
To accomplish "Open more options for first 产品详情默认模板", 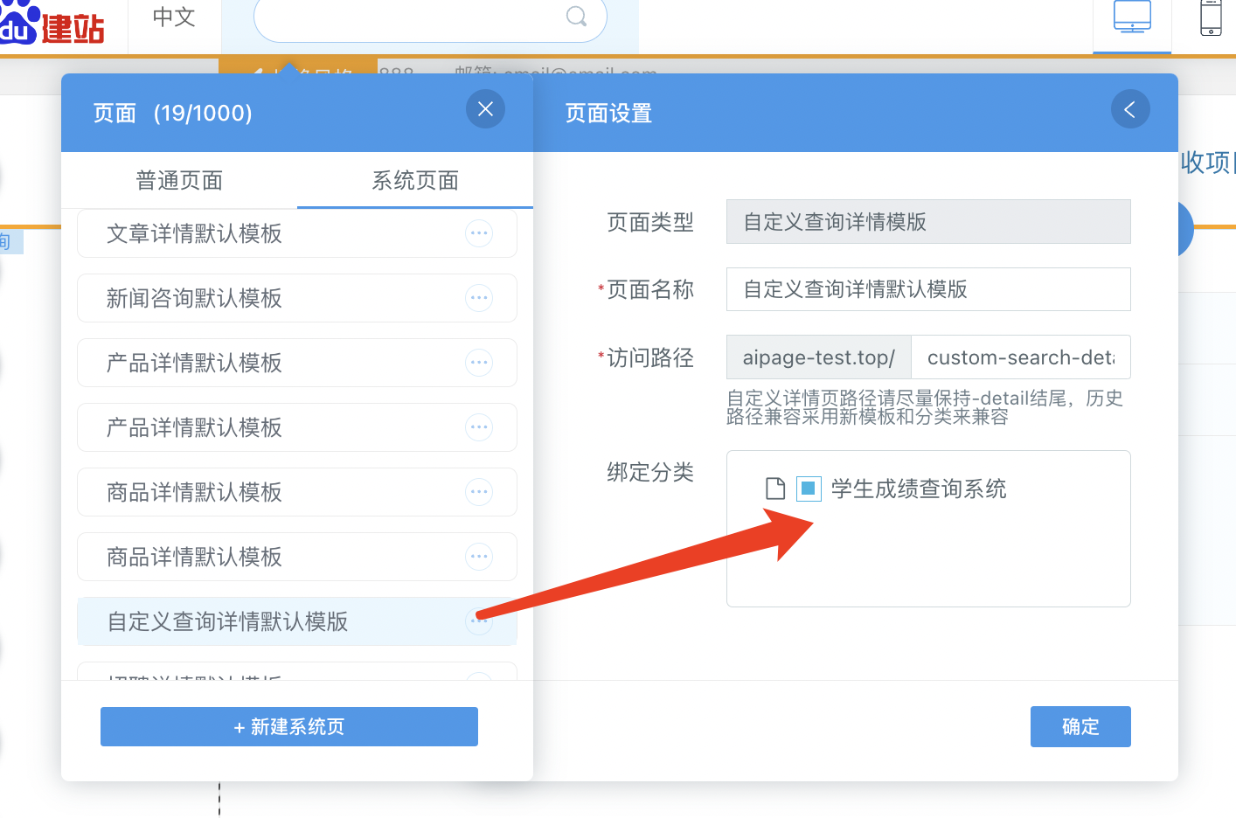I will 479,363.
